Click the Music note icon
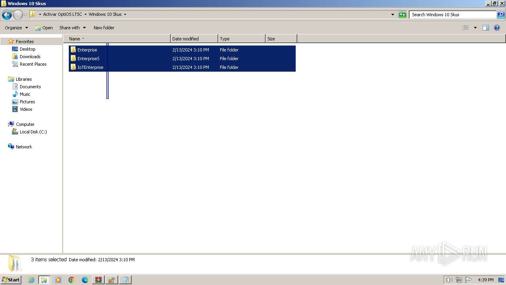This screenshot has width=506, height=285. pos(15,94)
